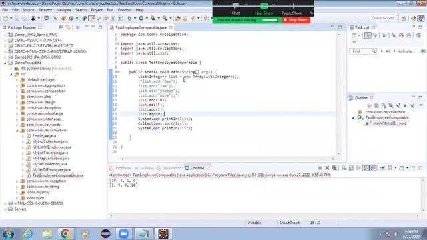Collapse the com.icons.mycollection package
Screen dimensions: 427x240
pos(17,131)
